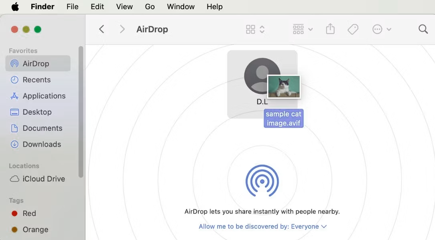This screenshot has width=435, height=240.
Task: Click the Share toolbar icon
Action: click(x=330, y=29)
